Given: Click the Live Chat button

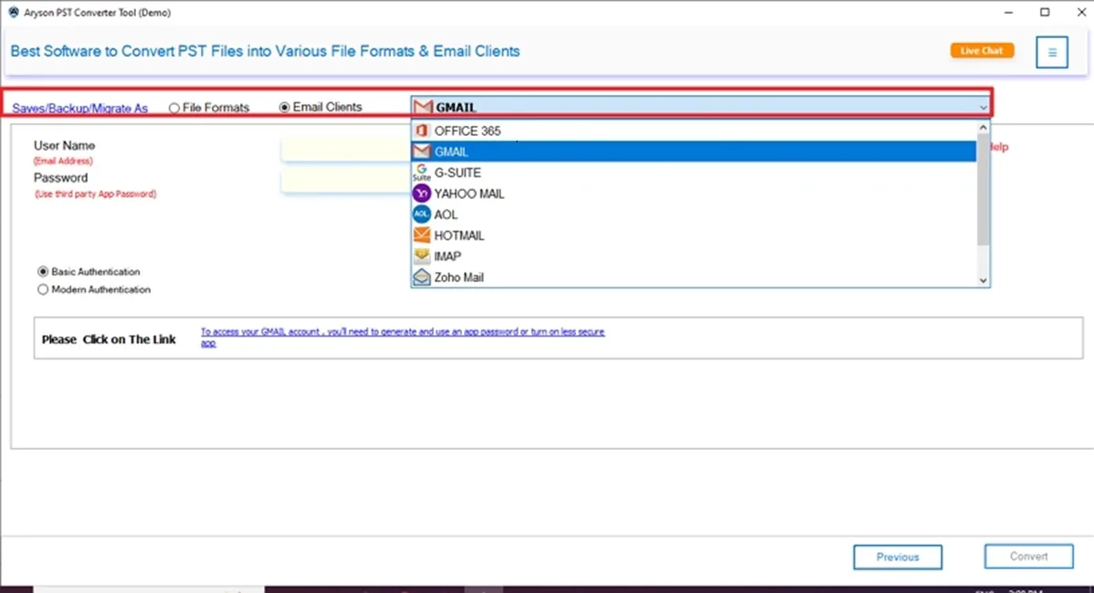Looking at the screenshot, I should [982, 51].
